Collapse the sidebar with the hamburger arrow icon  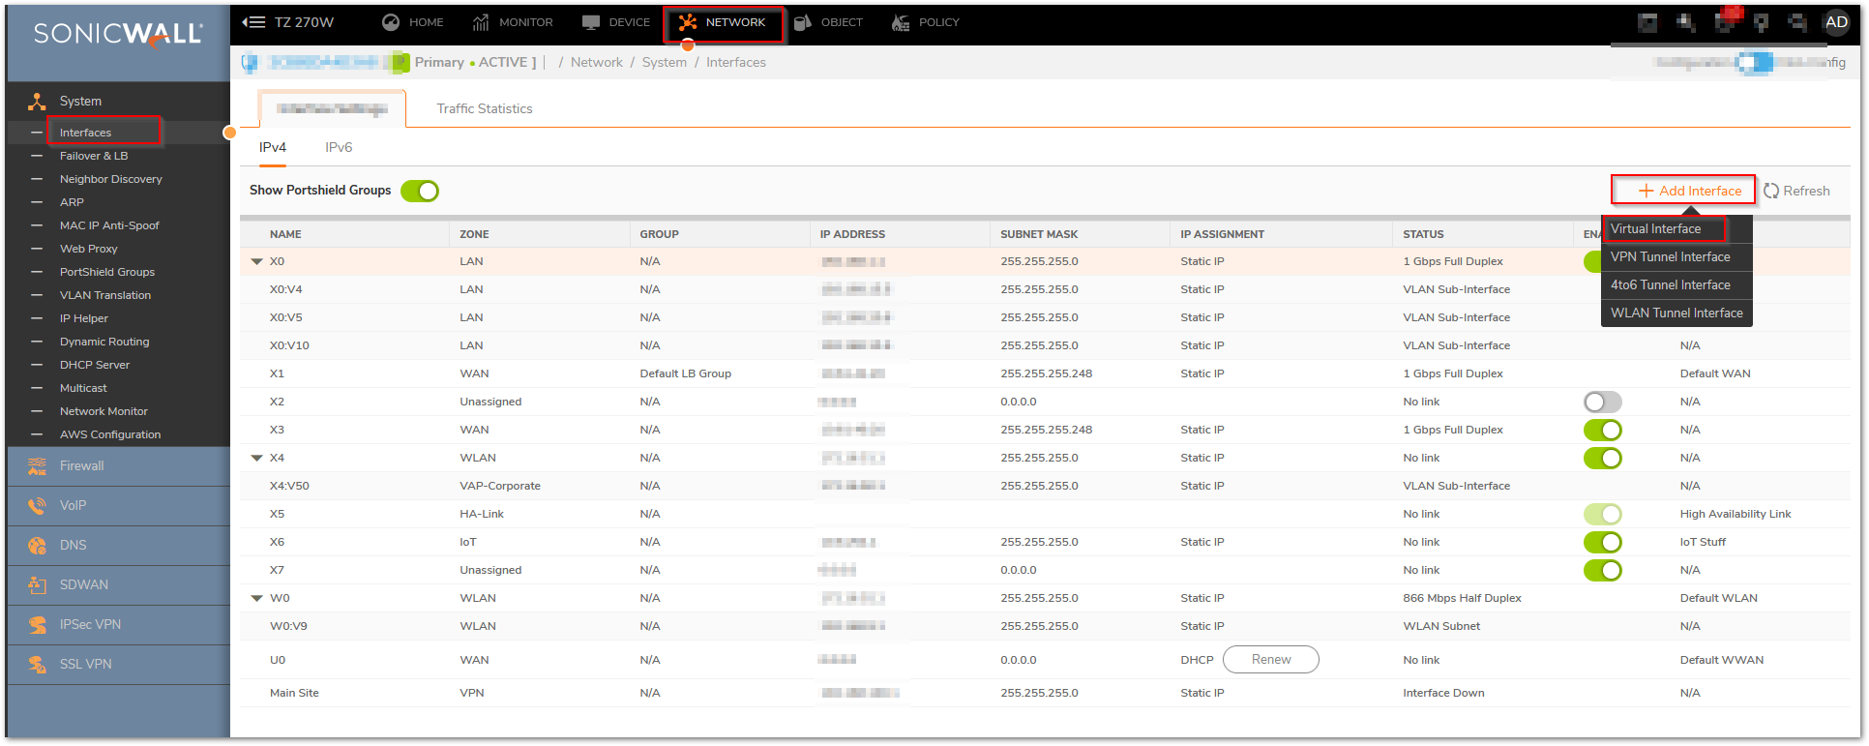(253, 22)
